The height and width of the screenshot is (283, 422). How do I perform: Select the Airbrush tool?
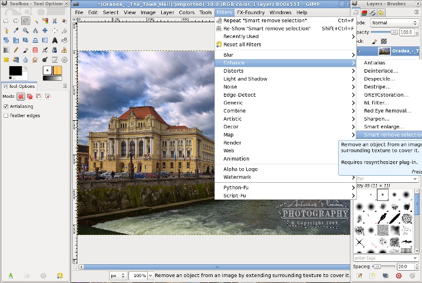click(x=45, y=50)
